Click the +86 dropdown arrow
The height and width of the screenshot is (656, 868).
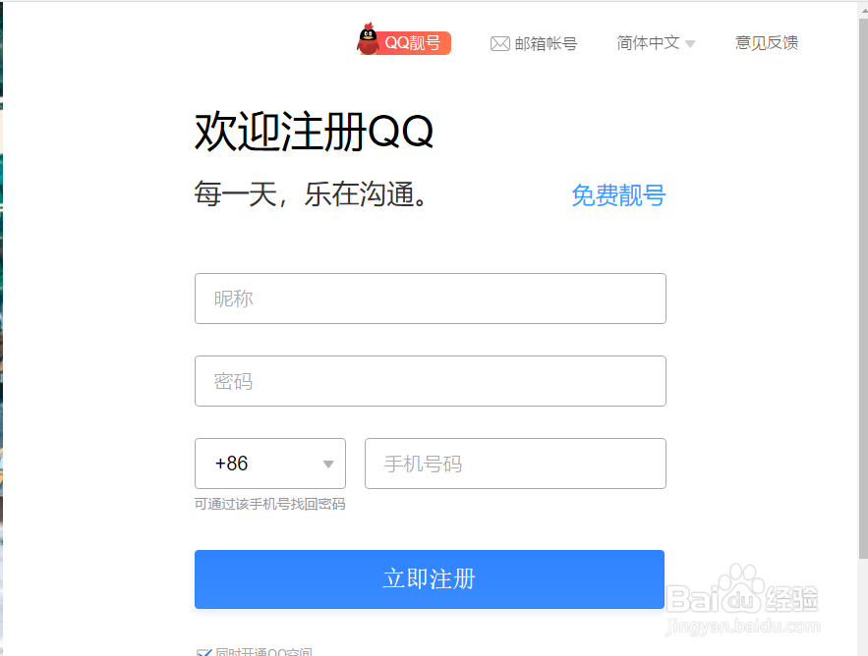[x=328, y=465]
